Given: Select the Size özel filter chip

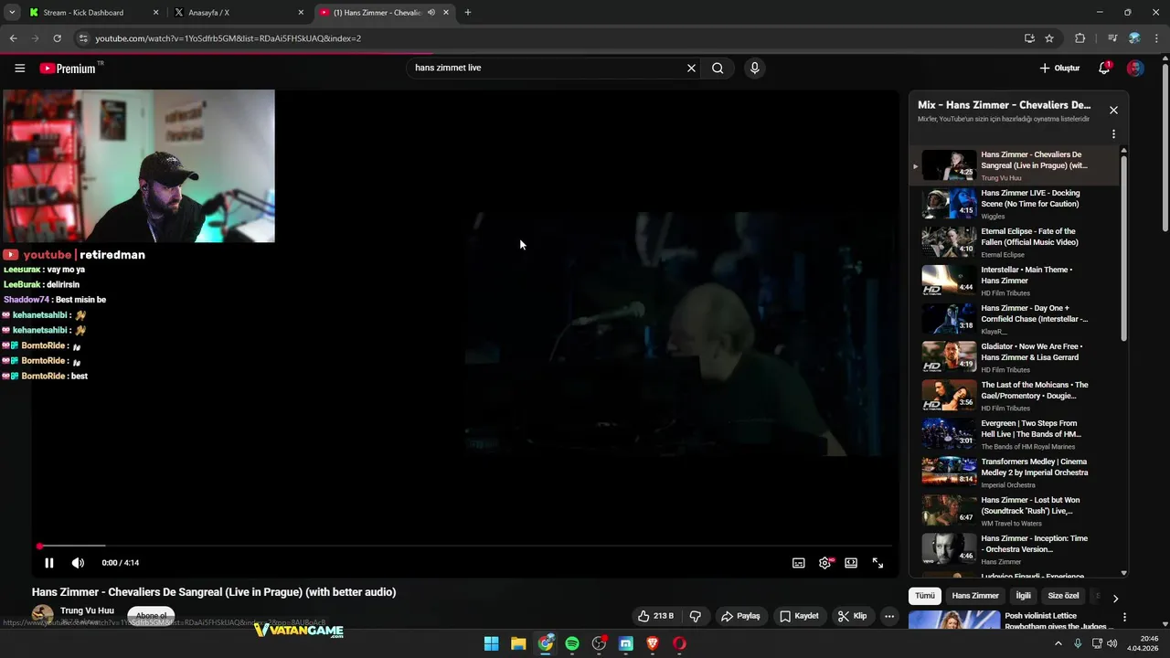Looking at the screenshot, I should [x=1063, y=596].
